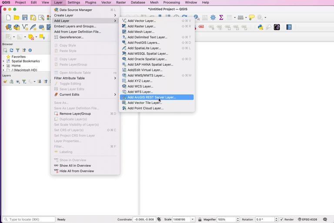Image resolution: width=334 pixels, height=223 pixels.
Task: Click Filter Legend funnel in Layers panel
Action: [24, 82]
